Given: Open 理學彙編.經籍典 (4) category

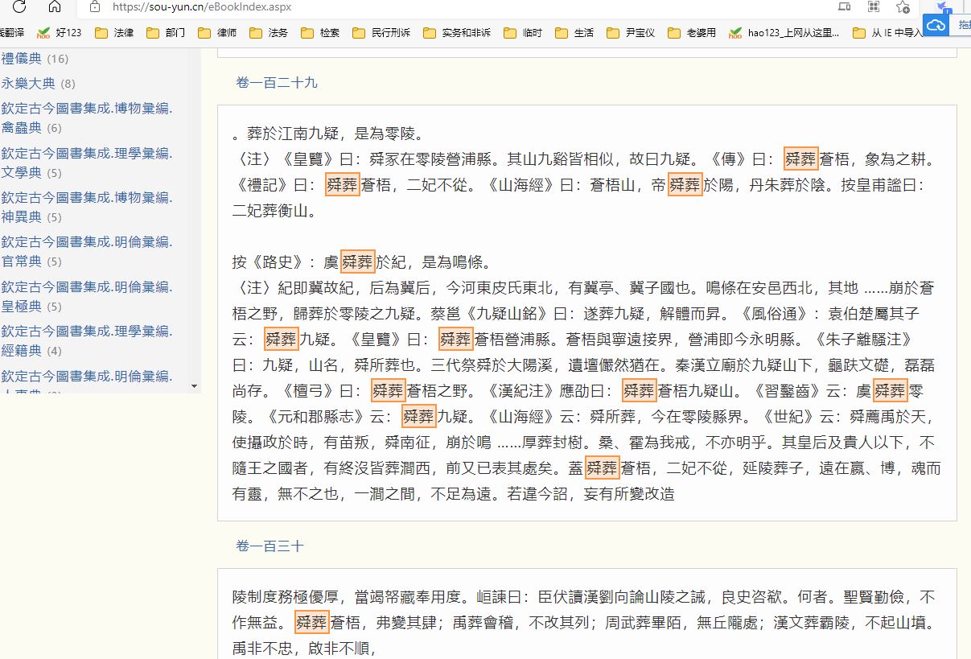Looking at the screenshot, I should [x=87, y=340].
